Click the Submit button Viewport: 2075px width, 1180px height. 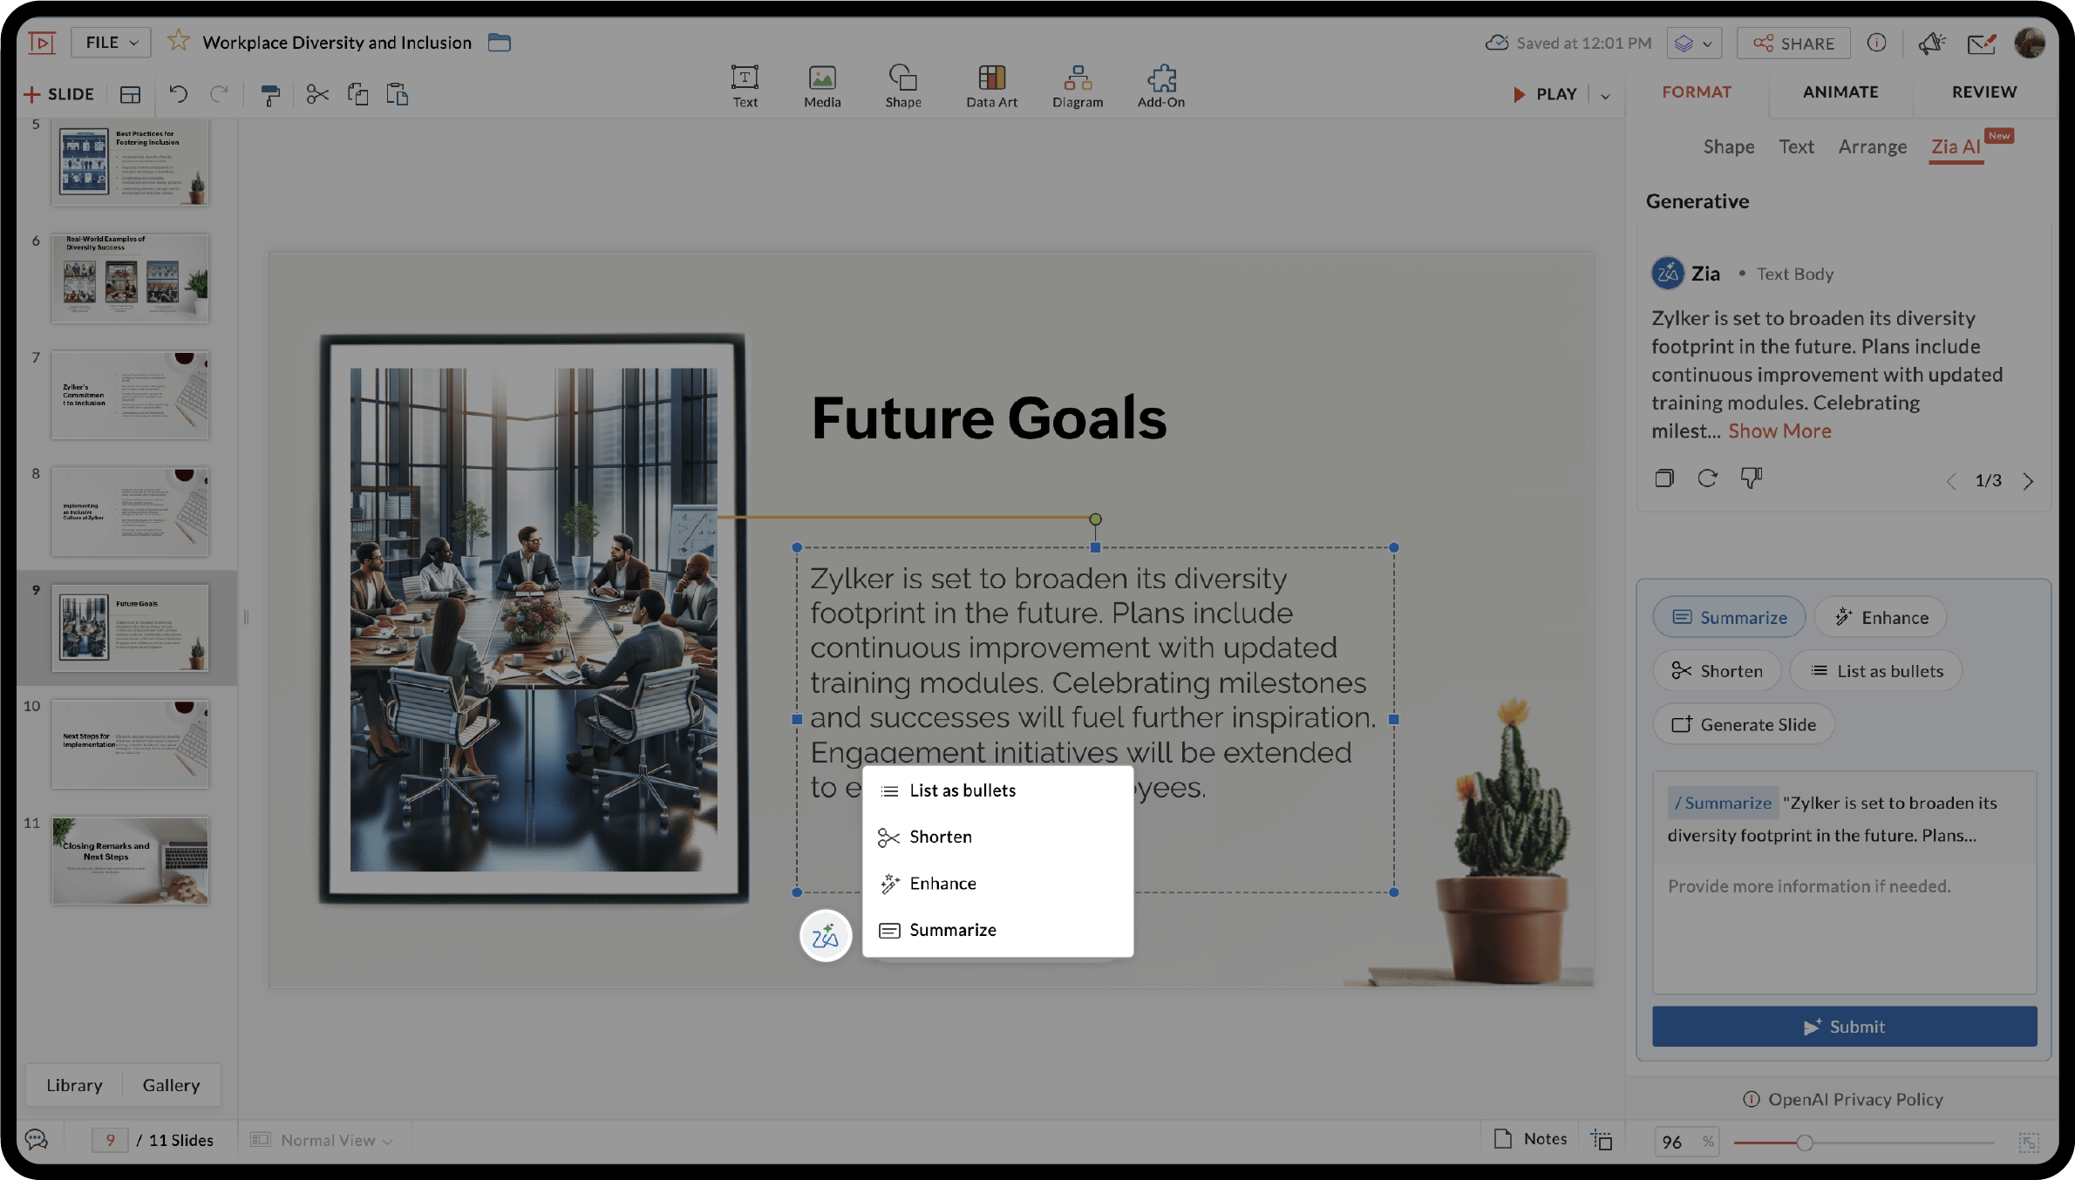(1844, 1027)
